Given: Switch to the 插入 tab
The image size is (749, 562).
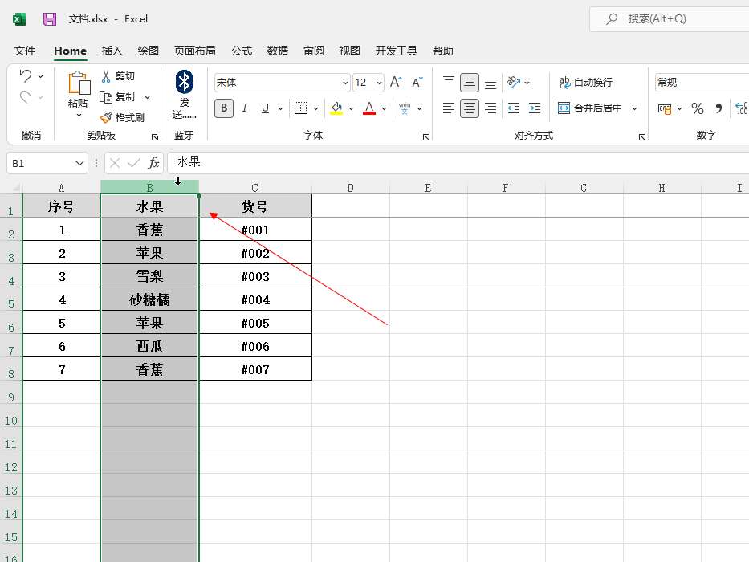Looking at the screenshot, I should click(112, 51).
